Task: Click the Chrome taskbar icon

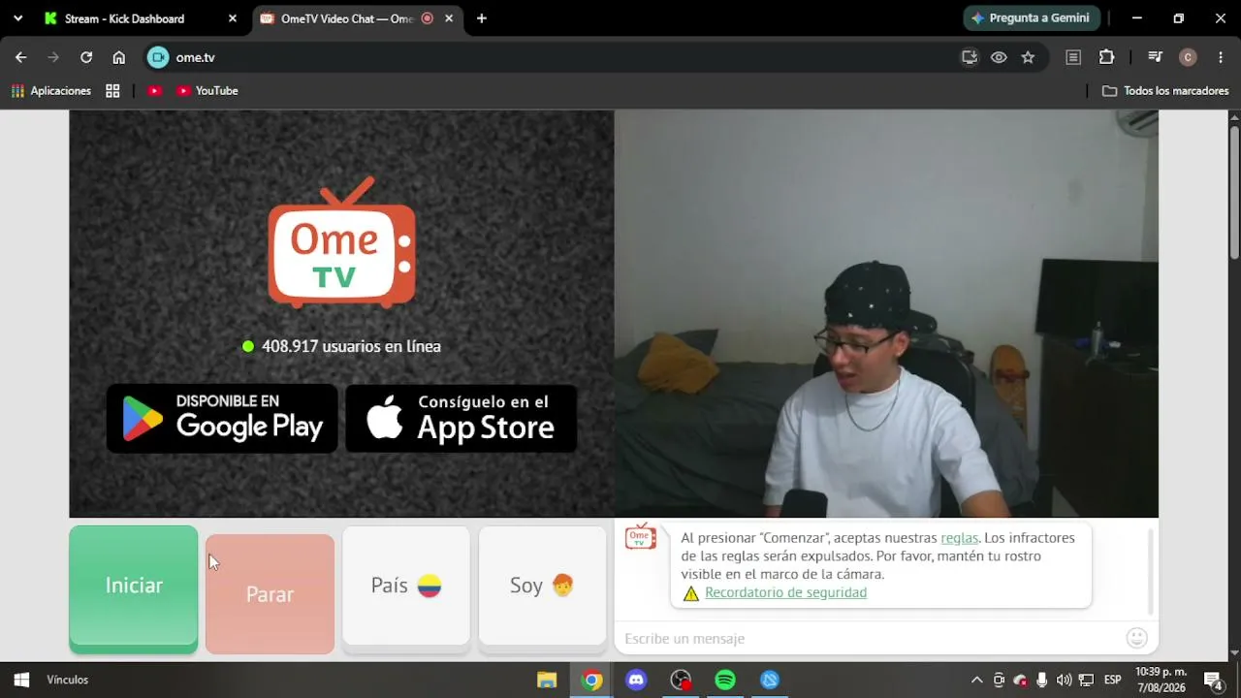Action: coord(591,680)
